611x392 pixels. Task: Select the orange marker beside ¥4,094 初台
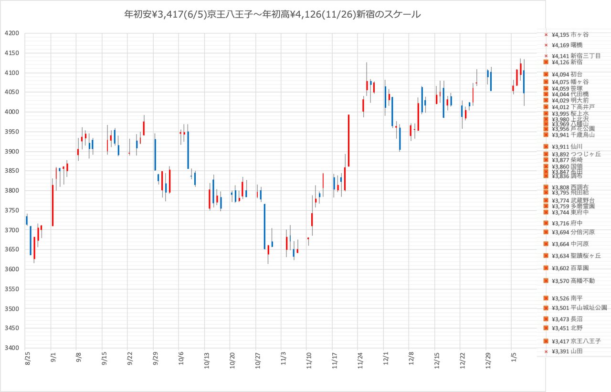point(546,74)
